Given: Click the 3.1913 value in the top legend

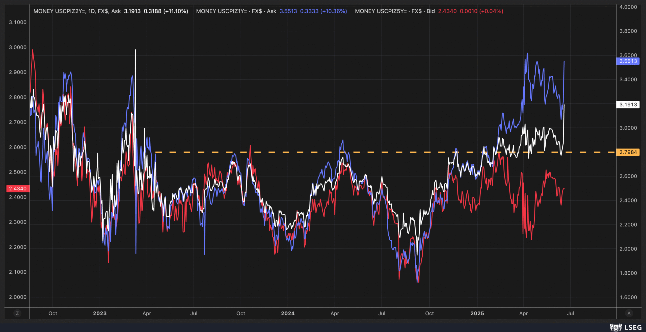Looking at the screenshot, I should pyautogui.click(x=132, y=11).
